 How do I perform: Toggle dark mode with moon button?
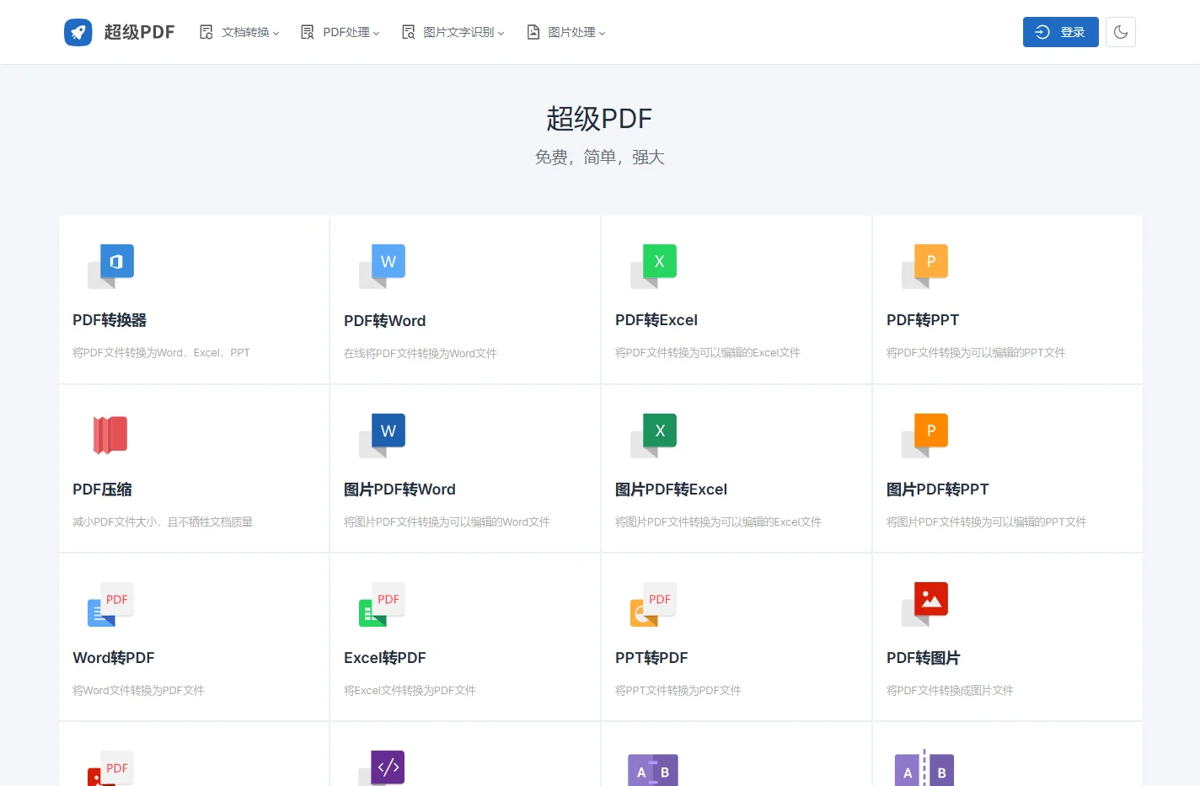[1121, 32]
